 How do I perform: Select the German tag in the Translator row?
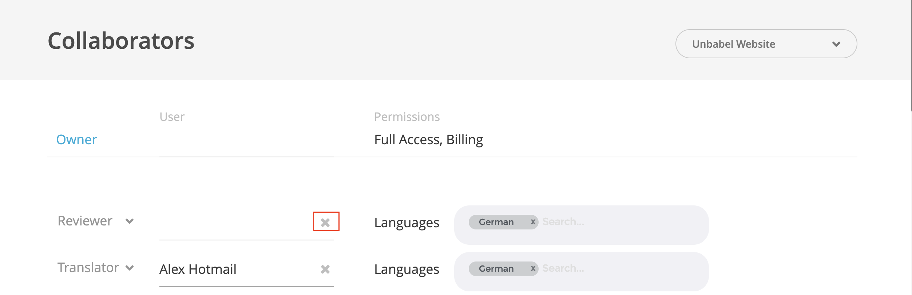[x=496, y=268]
